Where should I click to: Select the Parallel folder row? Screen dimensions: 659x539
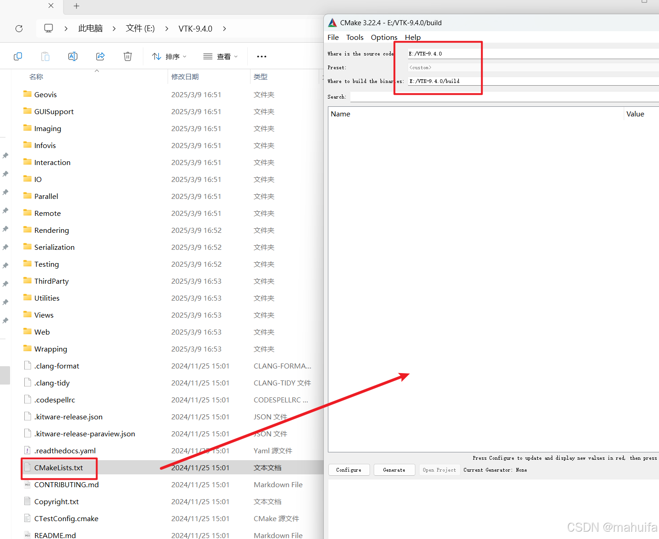(167, 196)
